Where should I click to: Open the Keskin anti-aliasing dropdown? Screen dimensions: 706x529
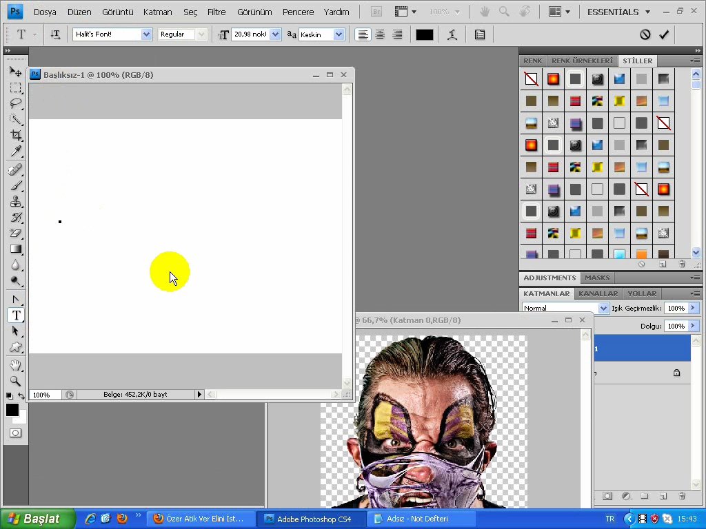[339, 34]
